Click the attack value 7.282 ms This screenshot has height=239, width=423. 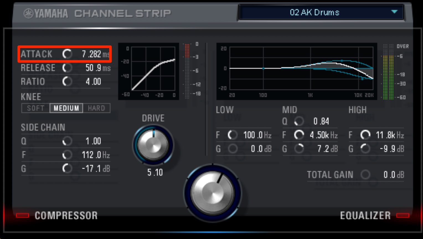tap(96, 54)
